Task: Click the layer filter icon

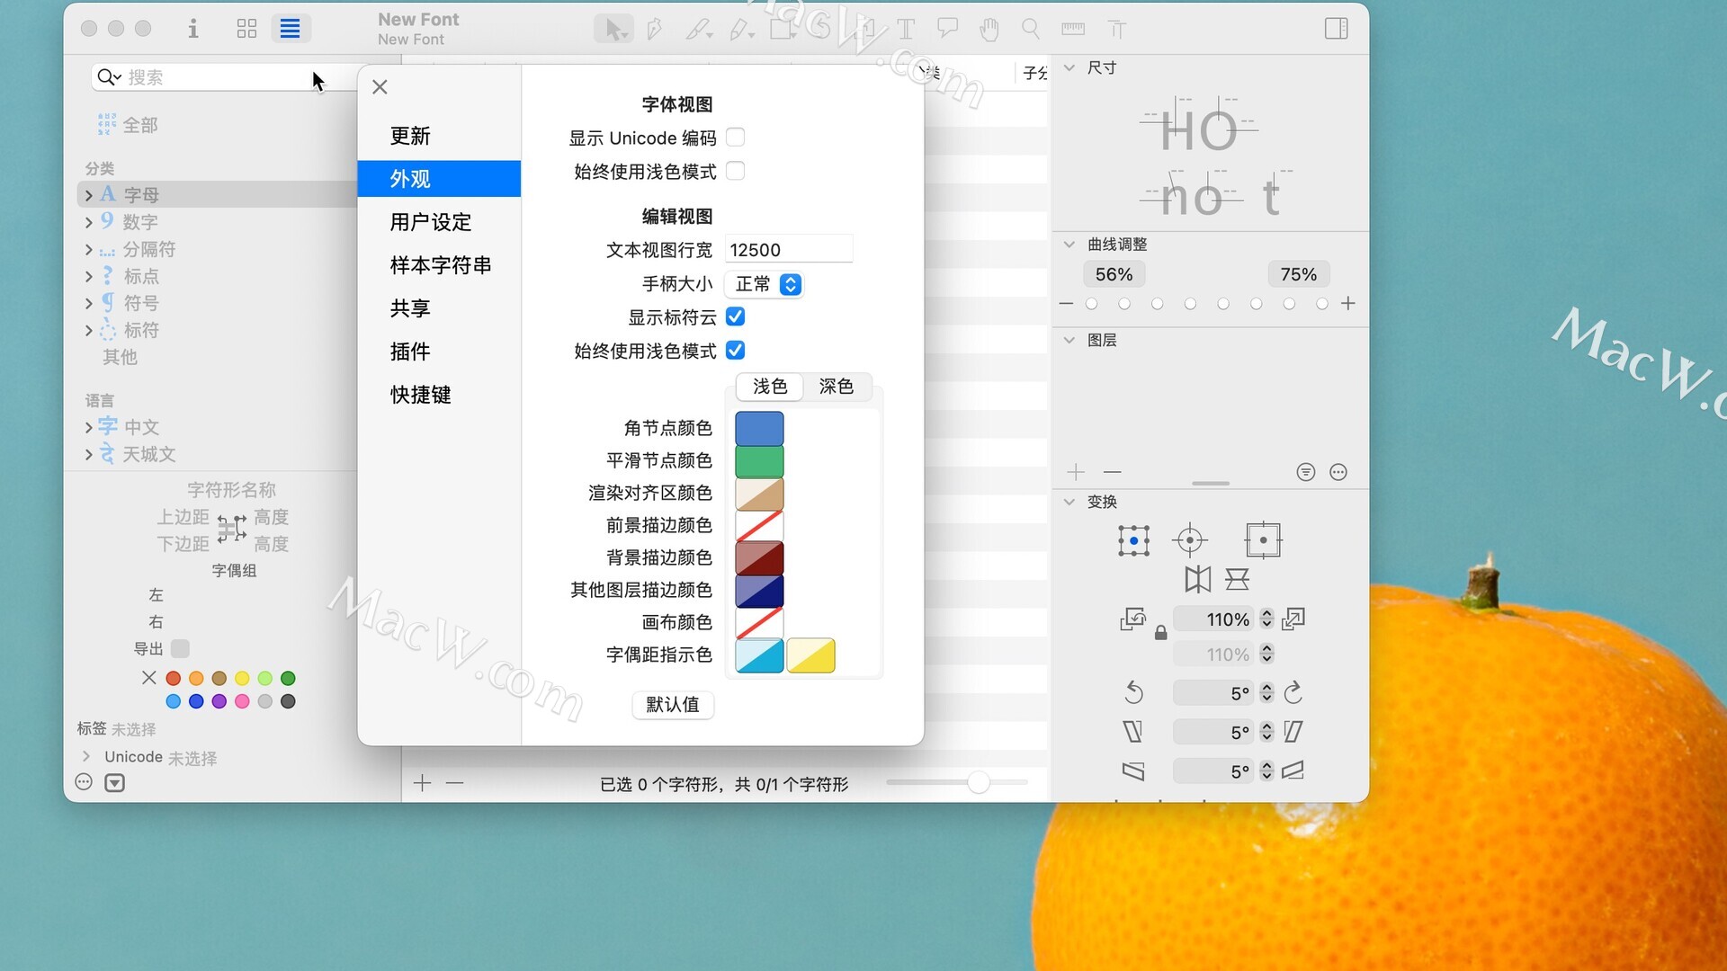Action: point(1306,472)
